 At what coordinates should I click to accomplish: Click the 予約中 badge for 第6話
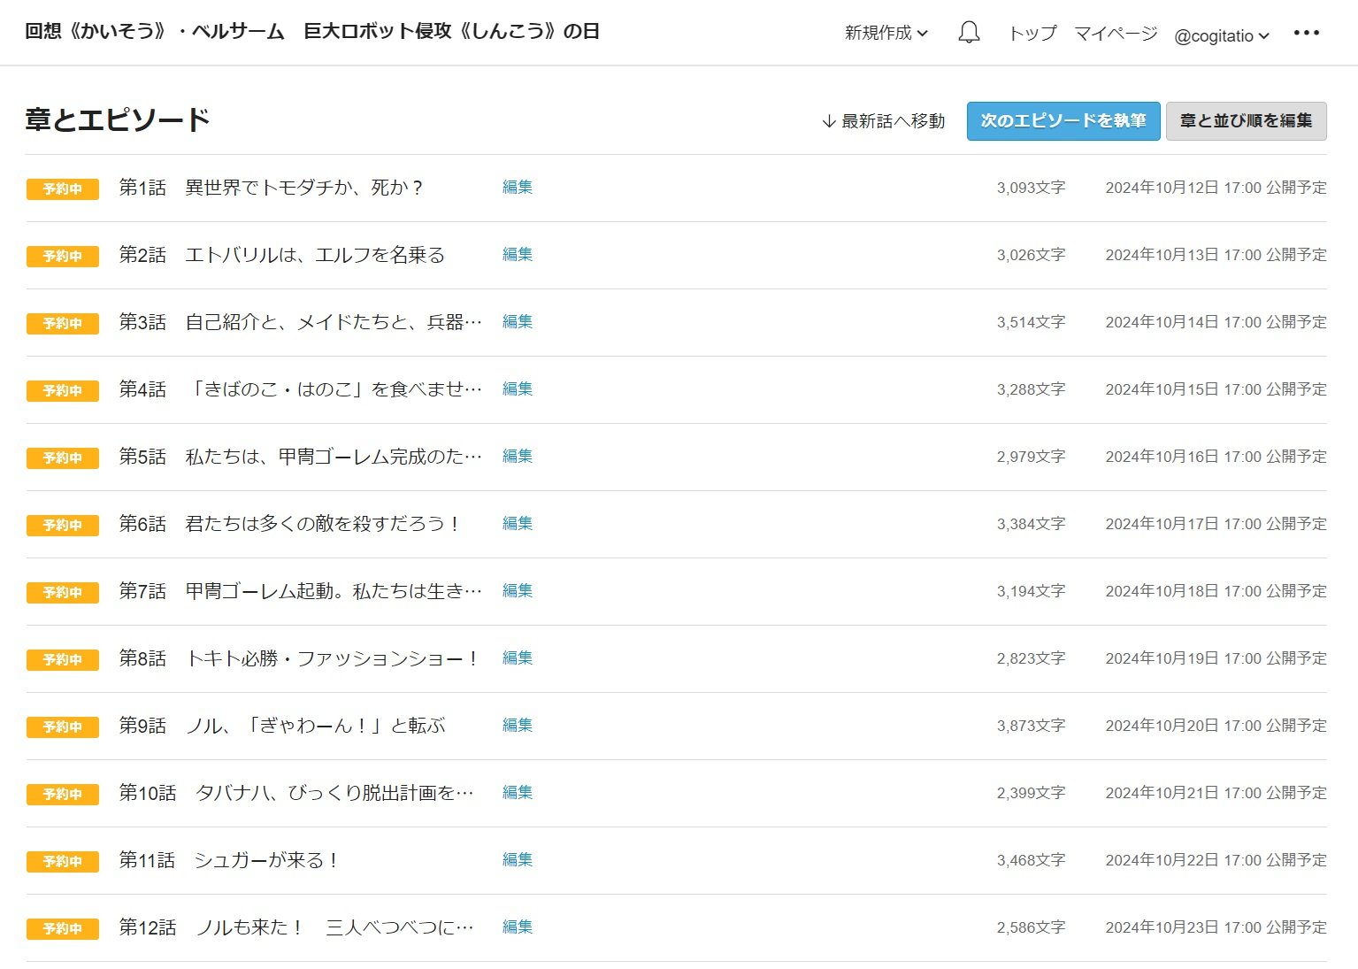(62, 525)
